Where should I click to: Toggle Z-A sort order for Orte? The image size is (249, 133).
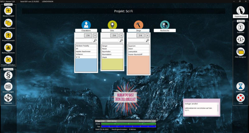[114, 35]
